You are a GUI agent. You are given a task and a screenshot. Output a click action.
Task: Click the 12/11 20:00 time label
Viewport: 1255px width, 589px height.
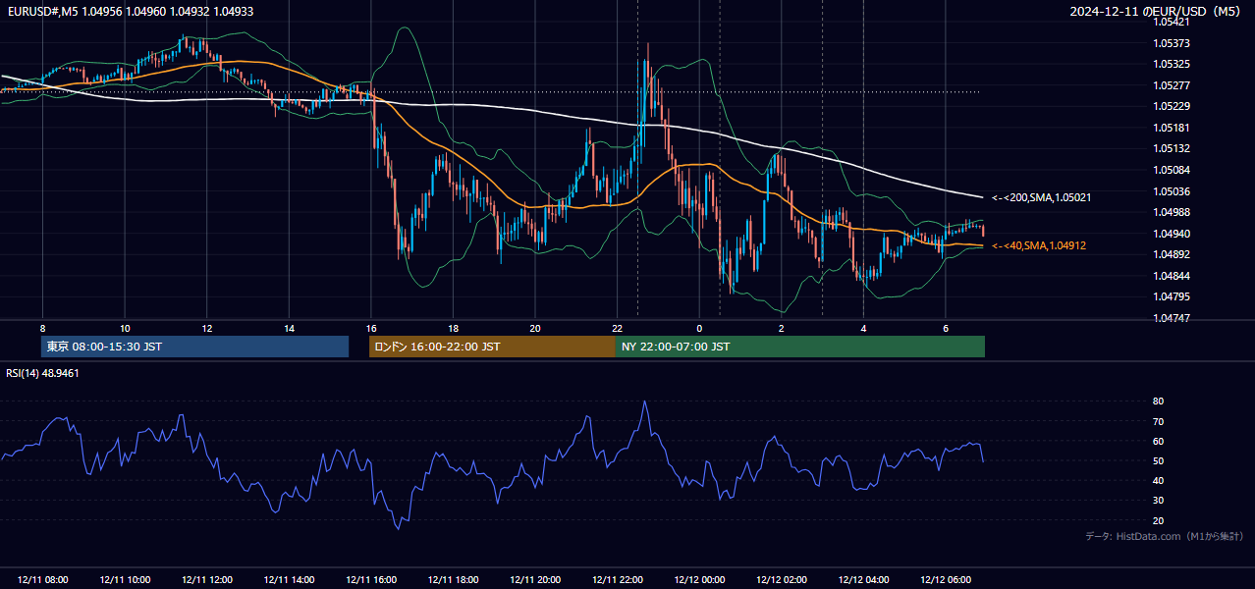535,580
